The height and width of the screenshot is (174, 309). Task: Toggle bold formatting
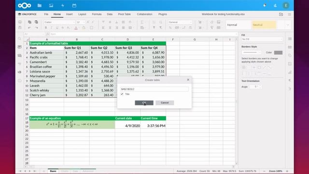tap(46, 28)
